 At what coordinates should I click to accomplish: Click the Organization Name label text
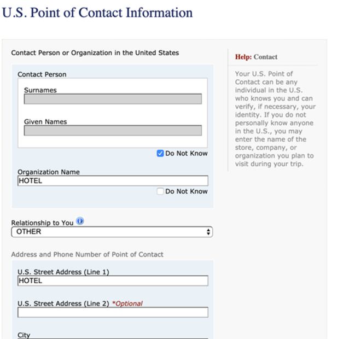point(49,172)
